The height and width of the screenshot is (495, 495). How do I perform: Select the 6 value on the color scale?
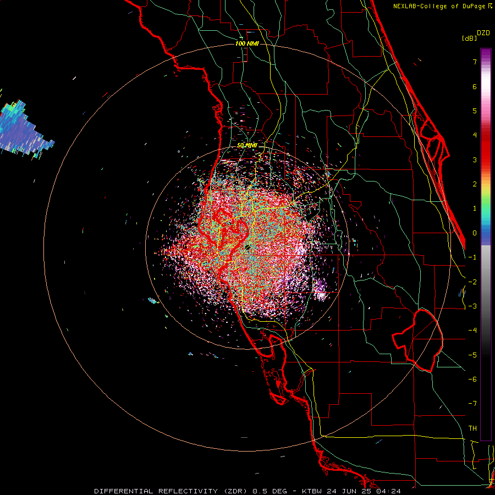tap(475, 86)
